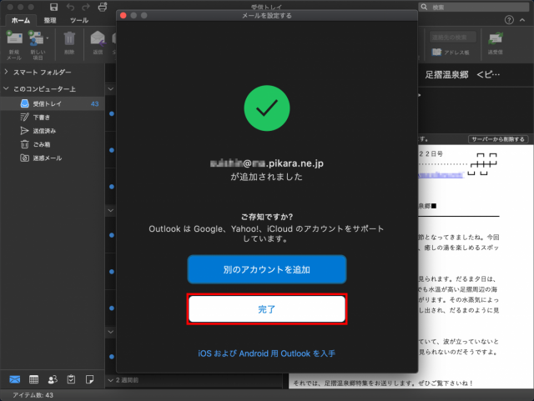Click 別のアカウントを追加 to add another account

(x=266, y=270)
